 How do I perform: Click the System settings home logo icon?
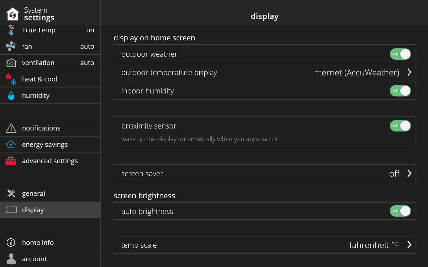[13, 14]
